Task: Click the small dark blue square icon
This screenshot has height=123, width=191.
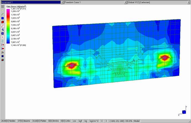Action: tap(2, 56)
